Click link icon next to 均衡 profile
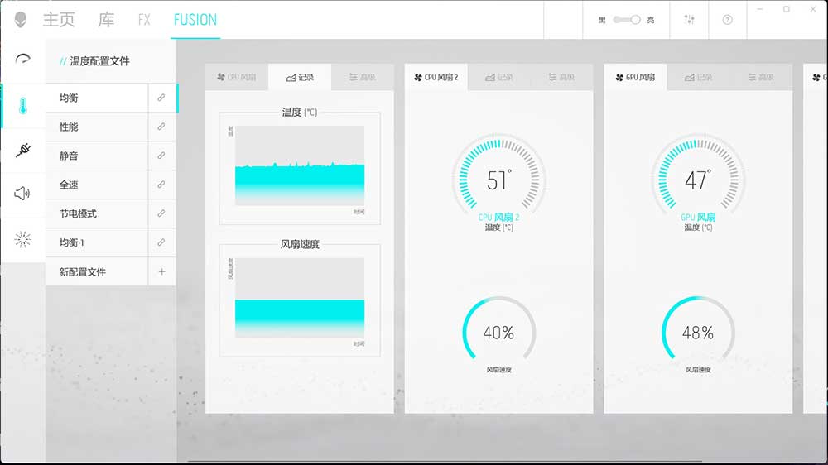 tap(161, 98)
